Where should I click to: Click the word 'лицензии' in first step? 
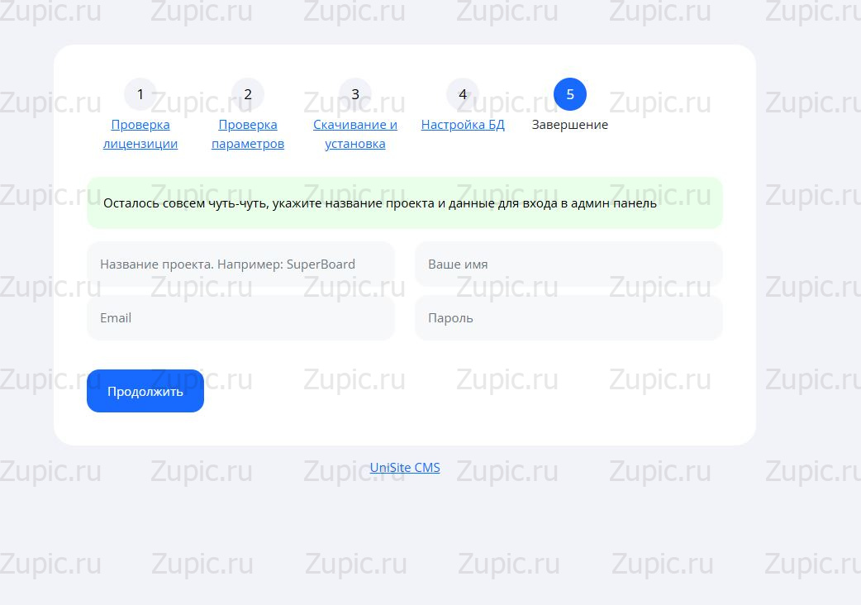[140, 144]
